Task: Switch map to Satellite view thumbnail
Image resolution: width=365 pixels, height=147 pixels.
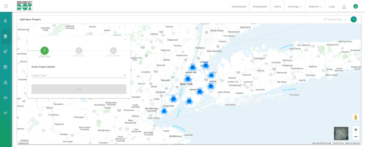Action: tap(340, 133)
